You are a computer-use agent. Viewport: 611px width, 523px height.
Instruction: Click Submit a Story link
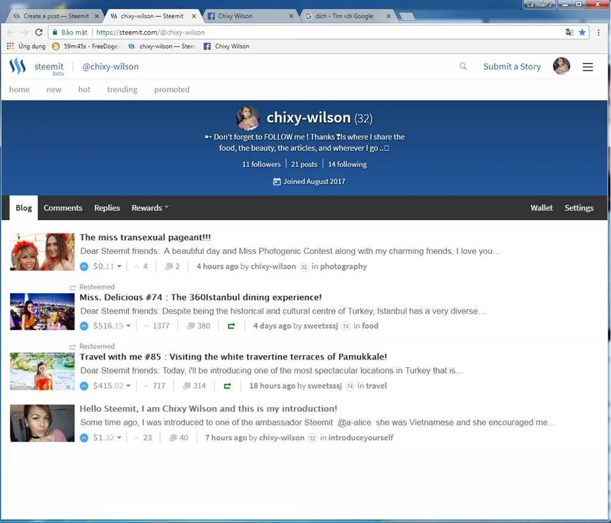[x=512, y=67]
